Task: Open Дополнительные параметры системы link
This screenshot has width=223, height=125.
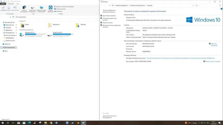Action: point(111,26)
